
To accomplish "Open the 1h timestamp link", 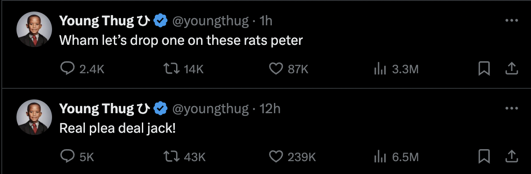I will (x=266, y=21).
